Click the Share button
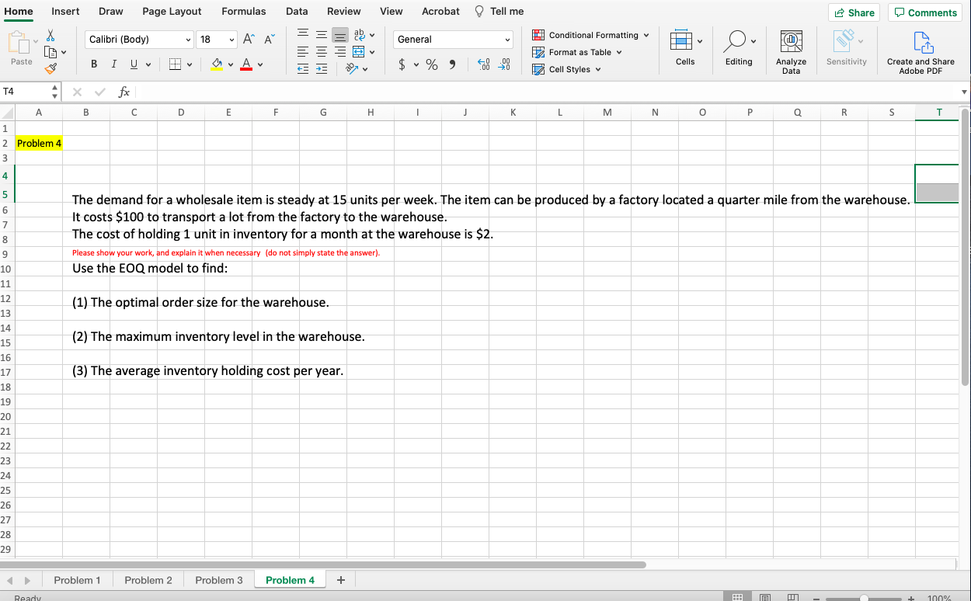971x601 pixels. tap(854, 12)
